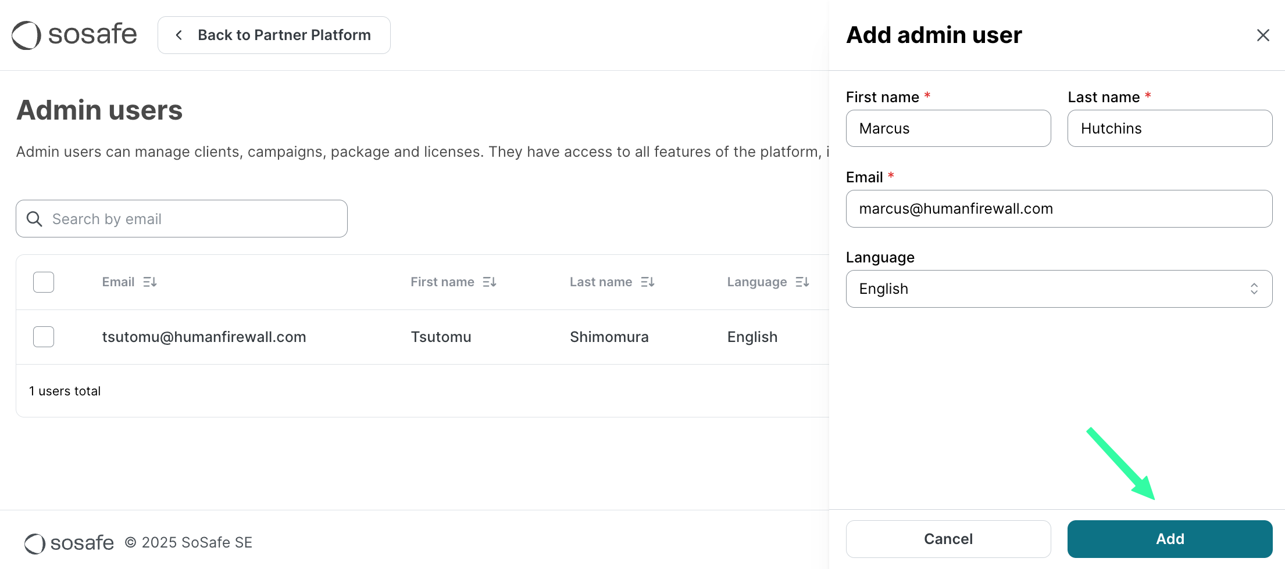This screenshot has height=569, width=1285.
Task: Open the Language dropdown showing English
Action: click(1047, 289)
